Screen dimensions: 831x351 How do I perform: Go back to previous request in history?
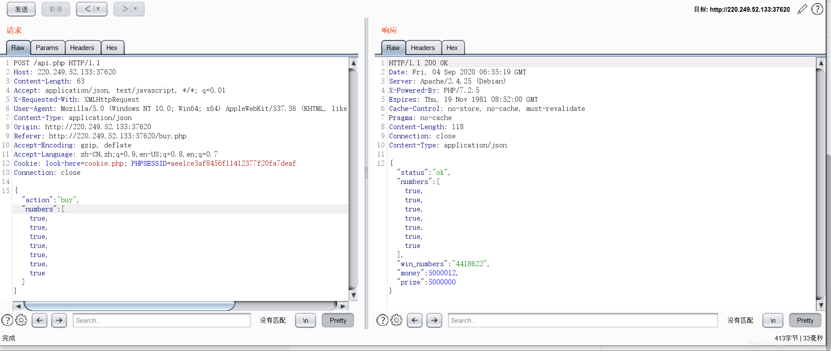88,9
